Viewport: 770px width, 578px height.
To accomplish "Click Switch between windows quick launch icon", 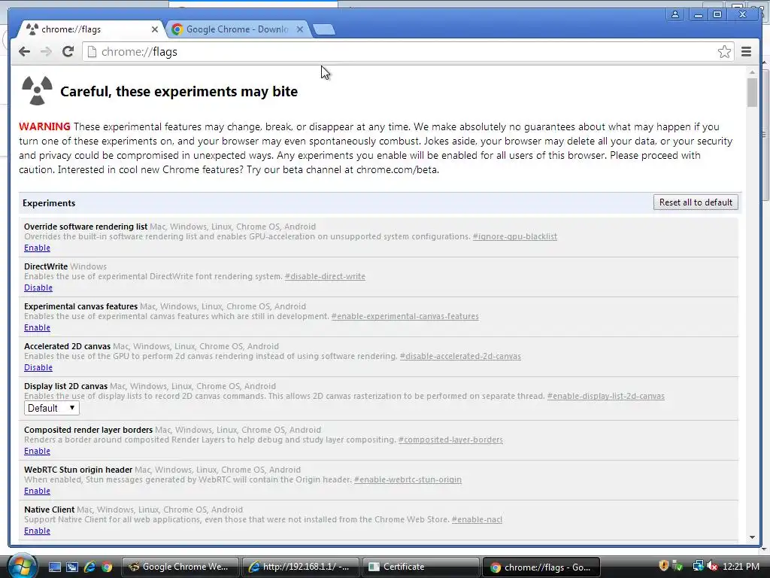I will (72, 567).
